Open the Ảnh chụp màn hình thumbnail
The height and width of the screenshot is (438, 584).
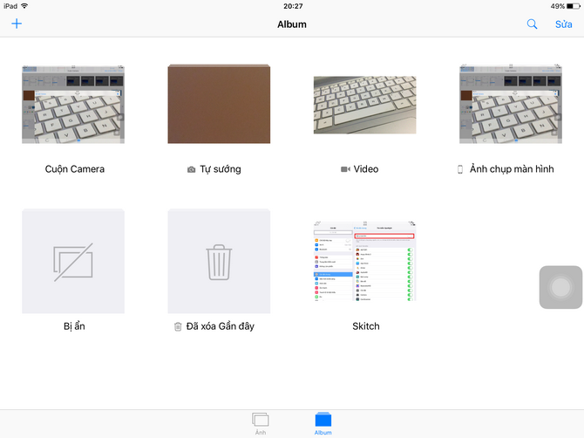511,104
